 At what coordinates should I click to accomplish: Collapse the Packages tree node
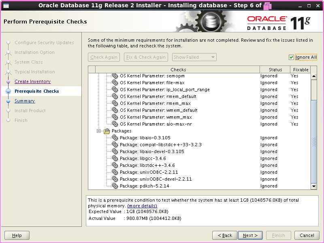pos(99,131)
